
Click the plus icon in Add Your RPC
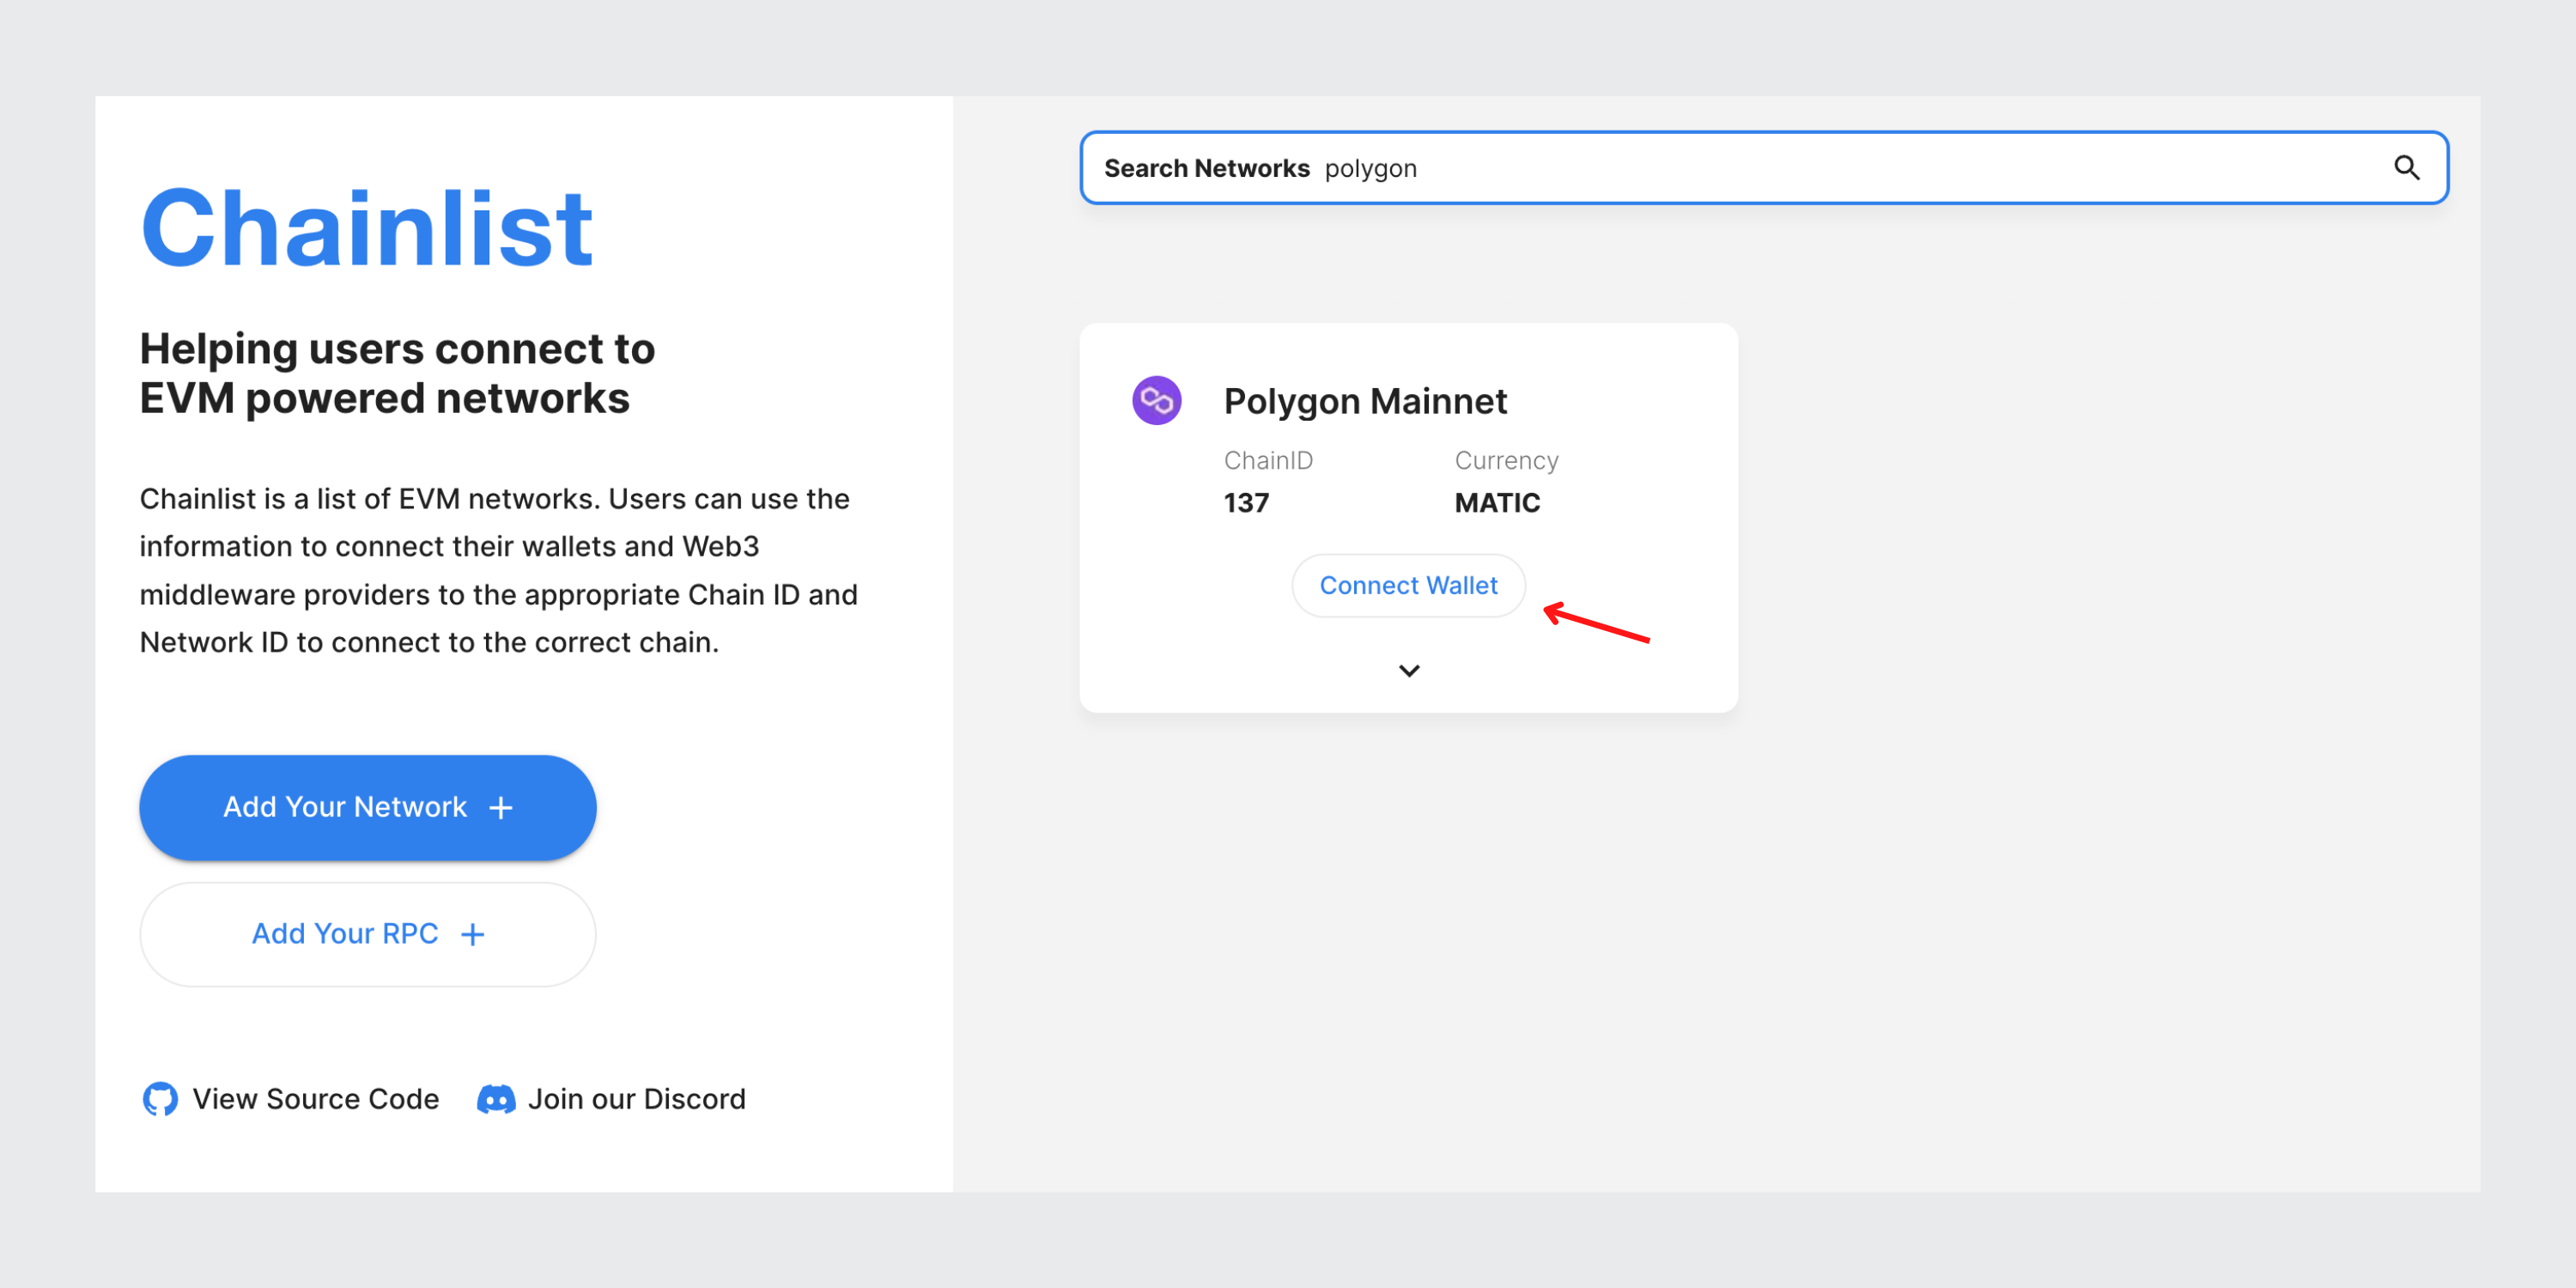[x=473, y=934]
